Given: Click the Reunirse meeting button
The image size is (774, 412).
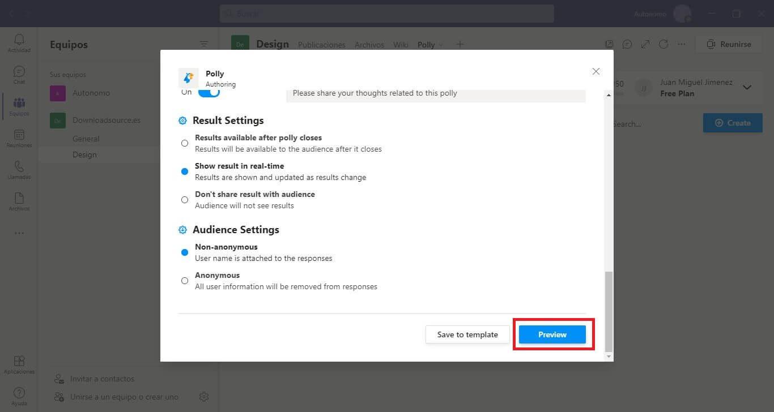Looking at the screenshot, I should [729, 44].
